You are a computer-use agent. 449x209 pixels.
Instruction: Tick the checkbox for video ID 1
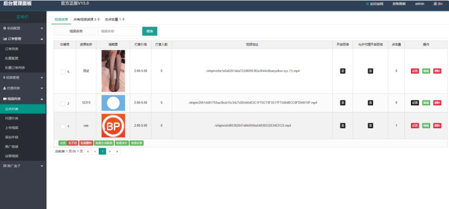tap(63, 126)
